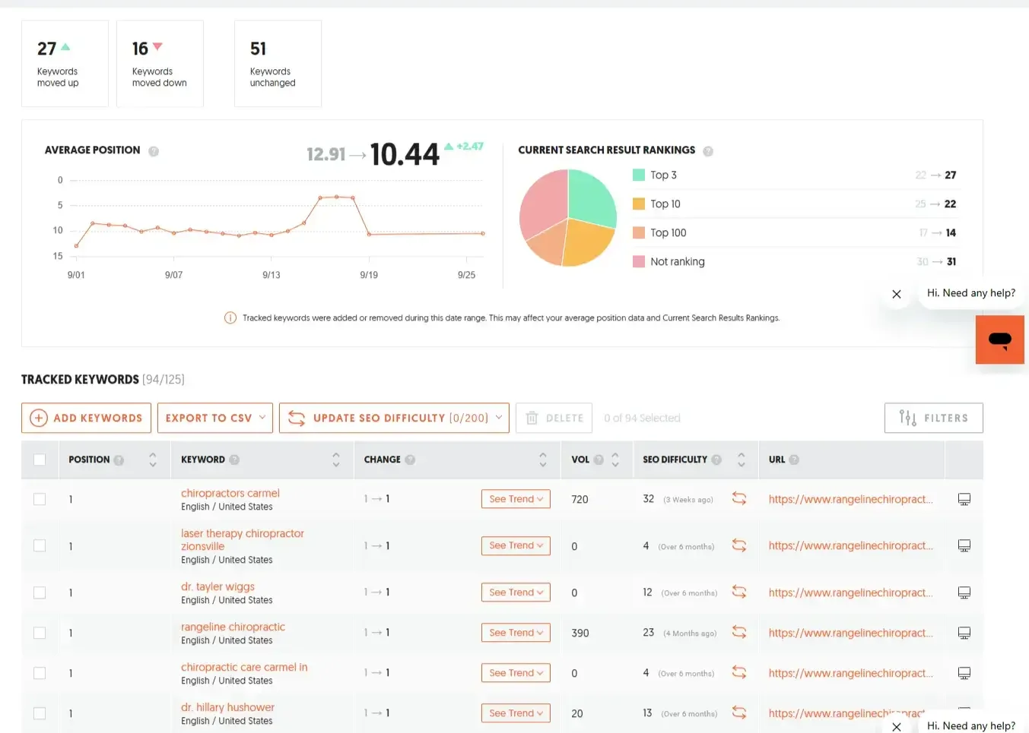Select the checkbox for dr. tayler wiggs
The height and width of the screenshot is (733, 1029).
pos(40,592)
